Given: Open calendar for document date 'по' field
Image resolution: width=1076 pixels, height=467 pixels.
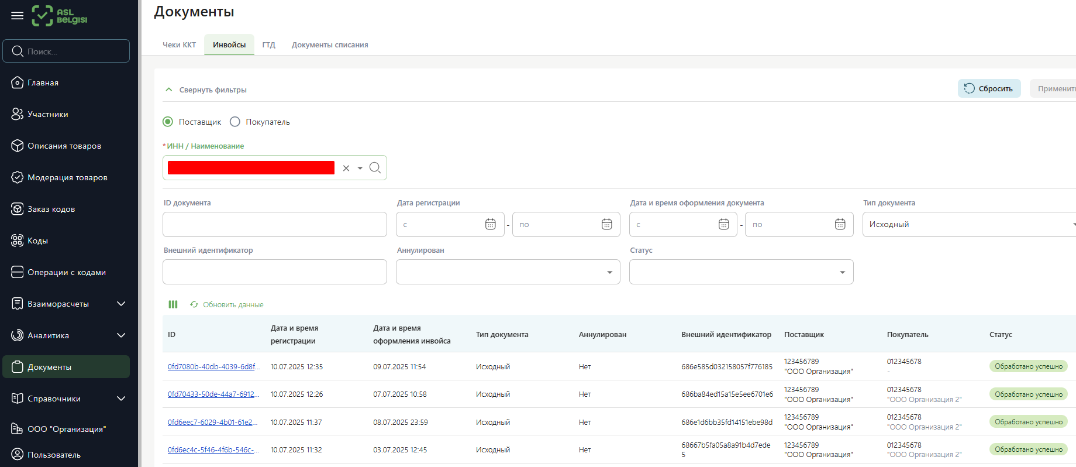Looking at the screenshot, I should (840, 225).
